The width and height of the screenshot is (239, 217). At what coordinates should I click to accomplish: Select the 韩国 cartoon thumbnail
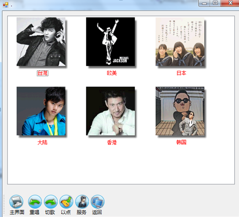click(x=180, y=111)
